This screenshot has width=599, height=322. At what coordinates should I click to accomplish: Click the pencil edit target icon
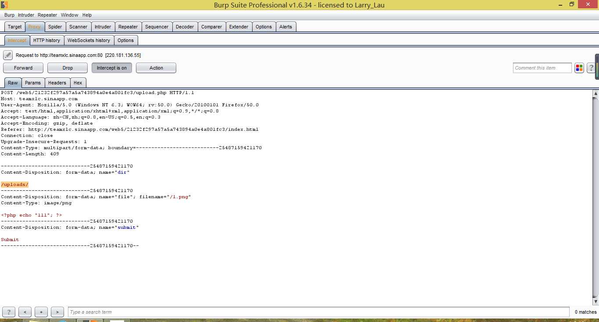coord(8,55)
